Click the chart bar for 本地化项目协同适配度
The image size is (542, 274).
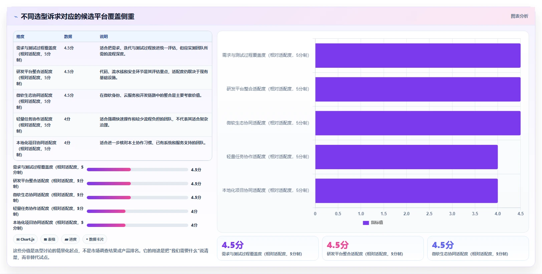[406, 191]
